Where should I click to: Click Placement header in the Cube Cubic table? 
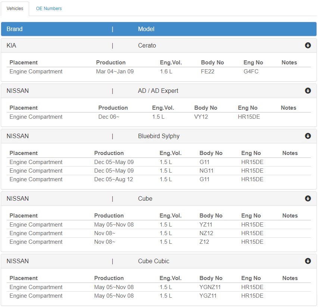(24, 278)
